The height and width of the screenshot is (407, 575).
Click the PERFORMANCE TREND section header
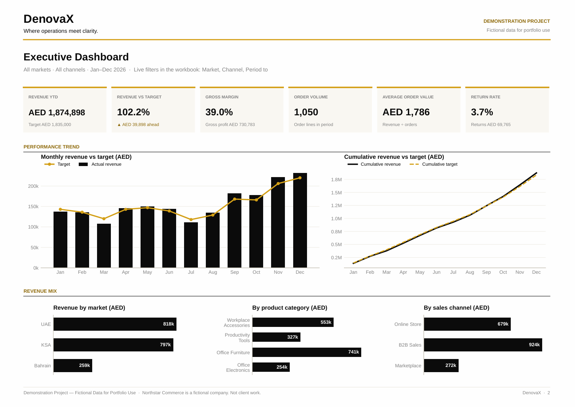51,147
